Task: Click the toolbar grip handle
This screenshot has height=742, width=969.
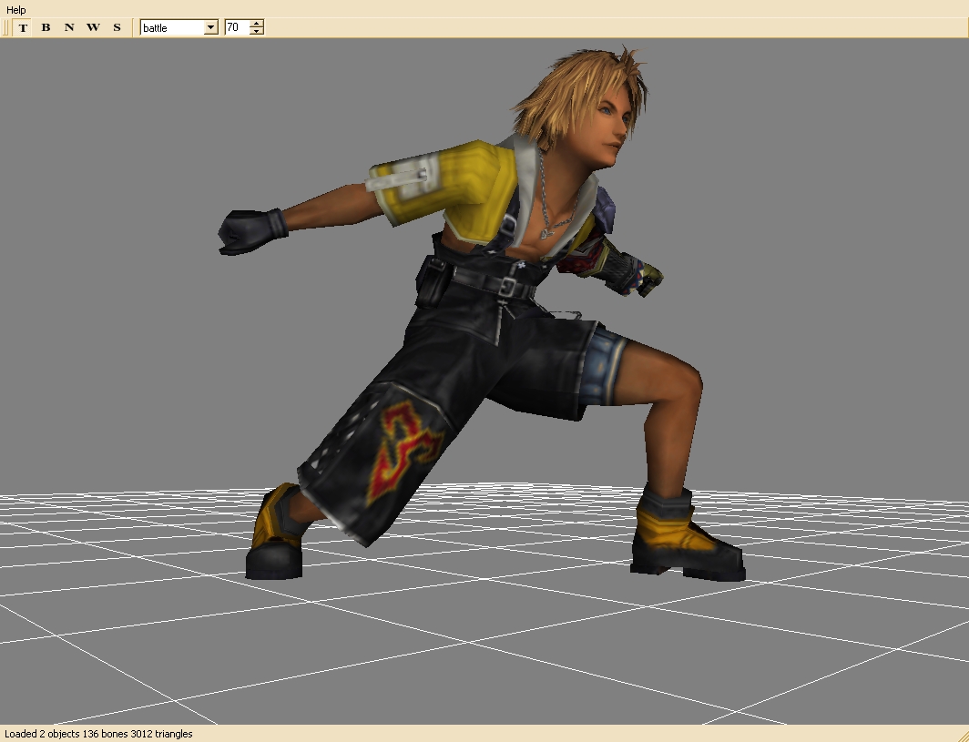Action: pyautogui.click(x=6, y=28)
